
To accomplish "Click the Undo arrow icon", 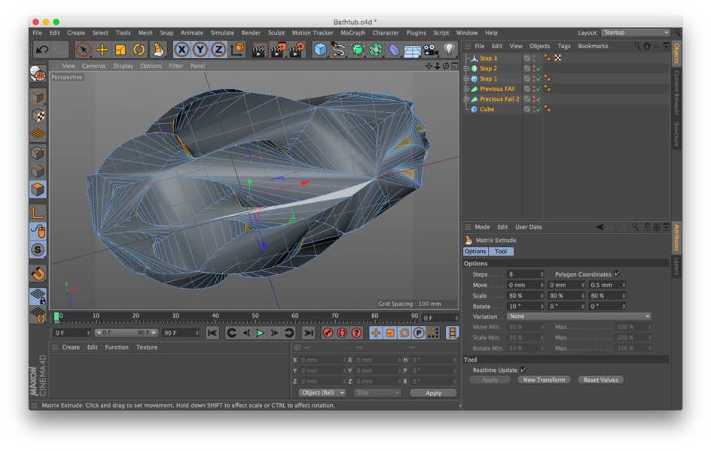I will tap(42, 50).
